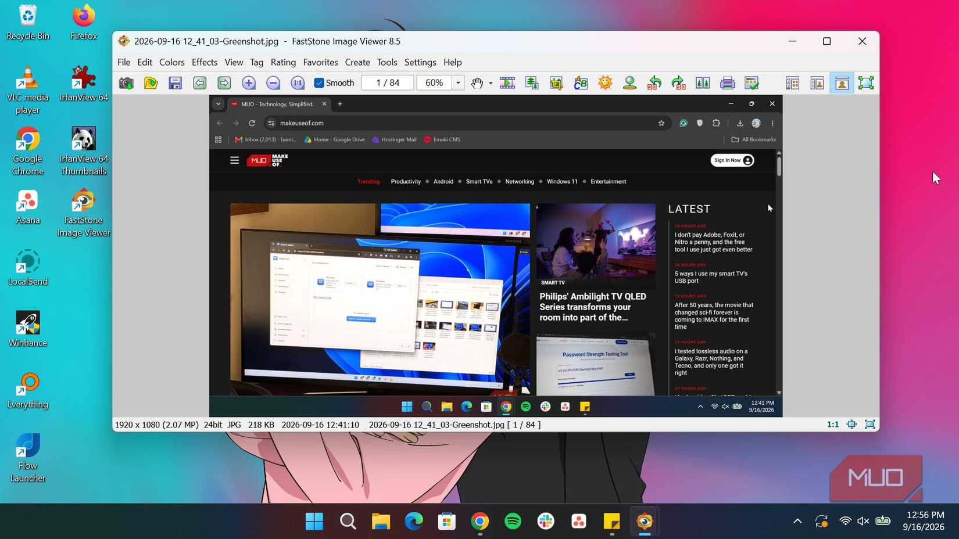Click 1920 x 1080 (2.07 MP) status text
The height and width of the screenshot is (539, 959).
click(157, 425)
